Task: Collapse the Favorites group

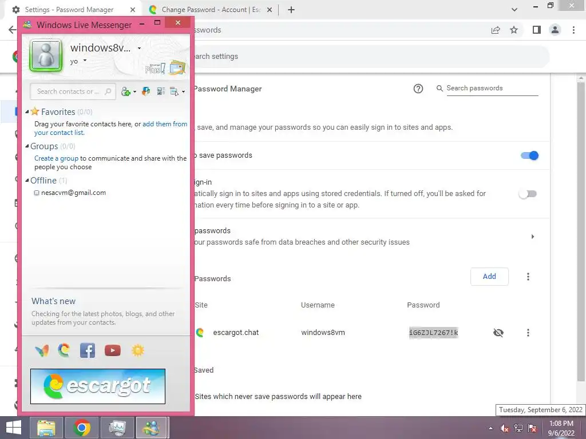Action: [x=27, y=111]
